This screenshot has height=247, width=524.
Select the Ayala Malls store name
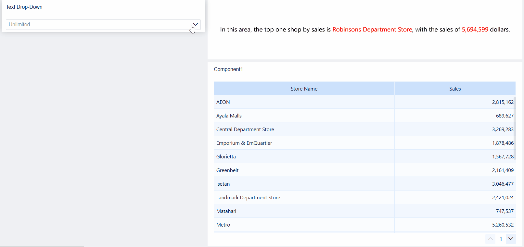pyautogui.click(x=229, y=116)
